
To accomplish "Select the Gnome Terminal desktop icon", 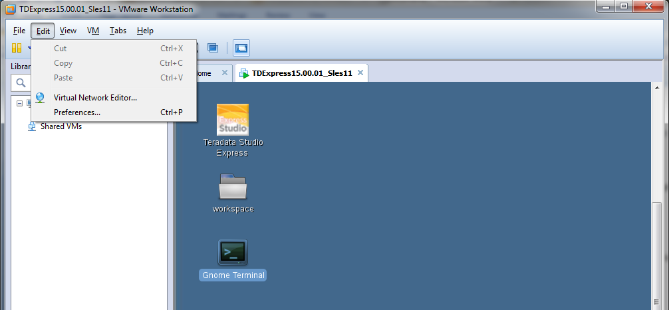I will [x=233, y=252].
